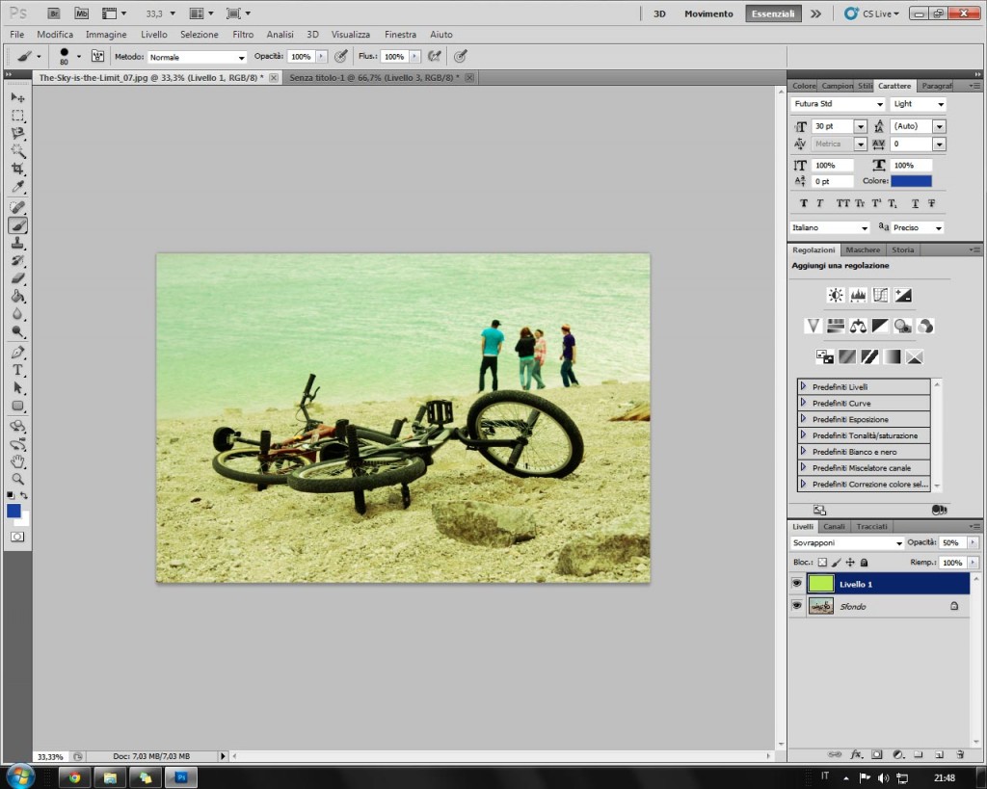Screen dimensions: 987x789
Task: Click the blue text Colore swatch
Action: pos(911,181)
